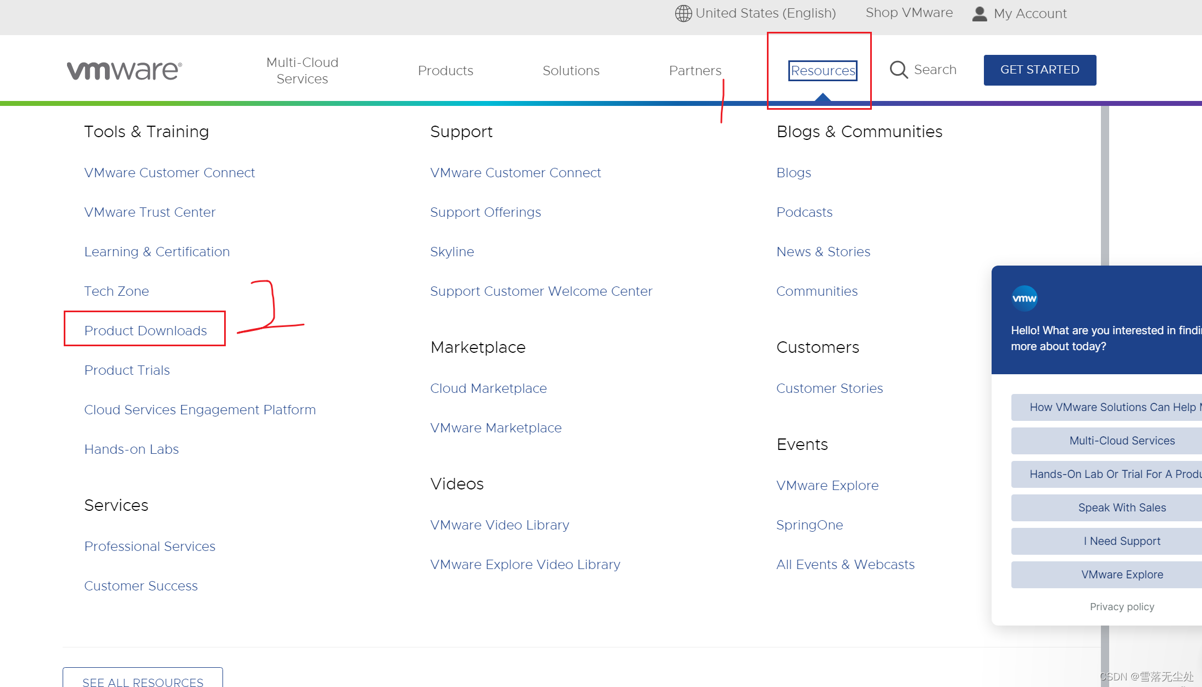
Task: Click the My Account person icon
Action: (979, 14)
